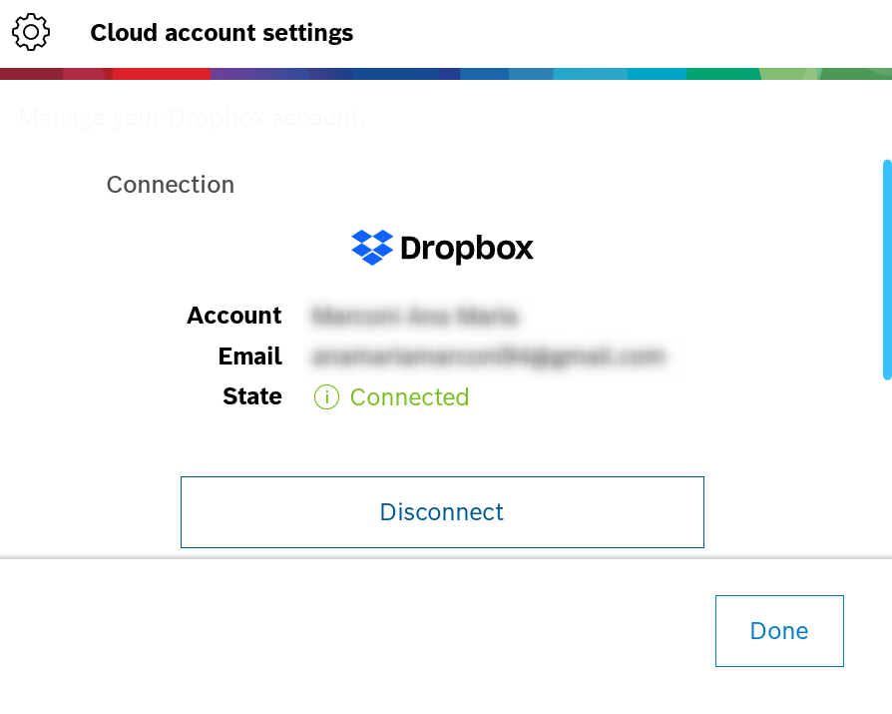This screenshot has width=892, height=714.
Task: Click the blurred account name value
Action: tap(415, 316)
